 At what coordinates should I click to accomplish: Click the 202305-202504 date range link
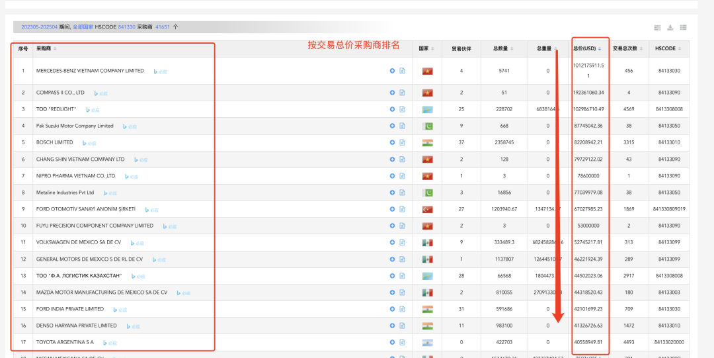[x=39, y=27]
